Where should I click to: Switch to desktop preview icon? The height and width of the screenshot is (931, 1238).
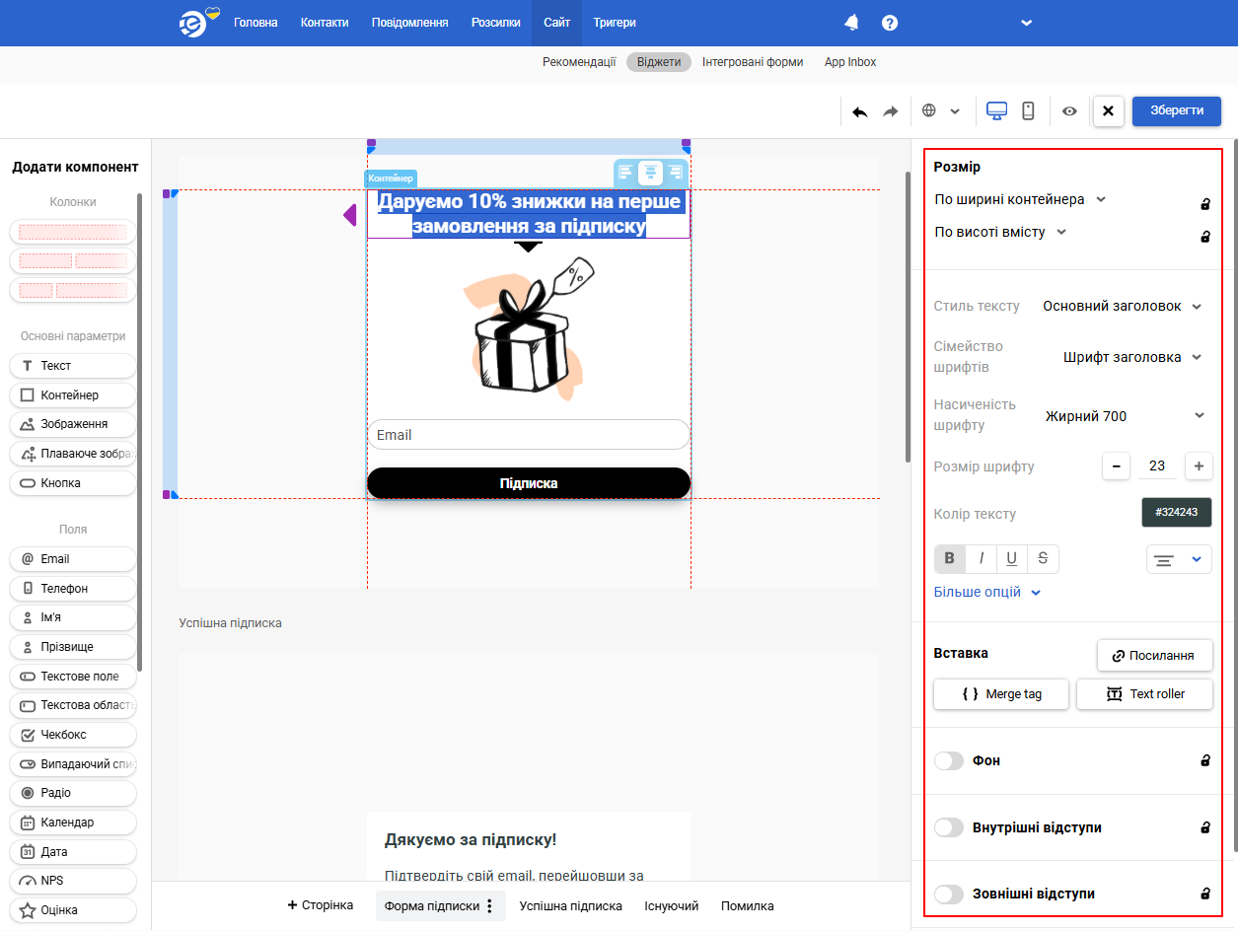pyautogui.click(x=996, y=111)
